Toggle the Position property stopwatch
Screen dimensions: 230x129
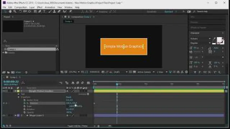[24, 103]
